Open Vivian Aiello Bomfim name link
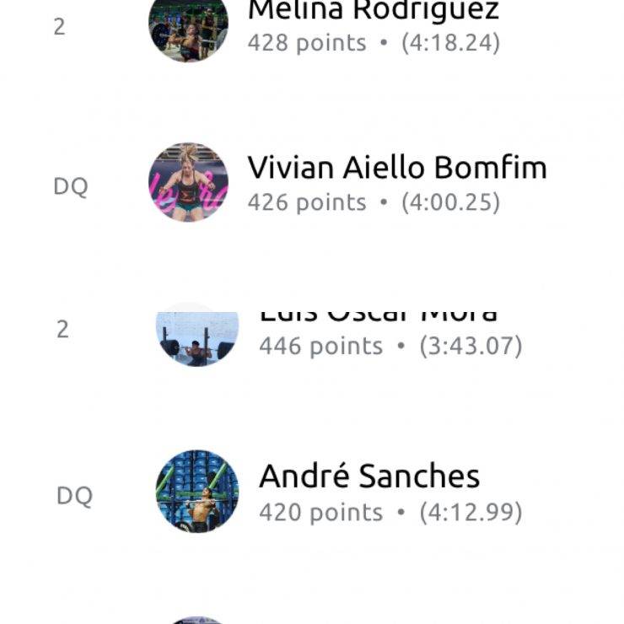The height and width of the screenshot is (624, 624). click(397, 168)
